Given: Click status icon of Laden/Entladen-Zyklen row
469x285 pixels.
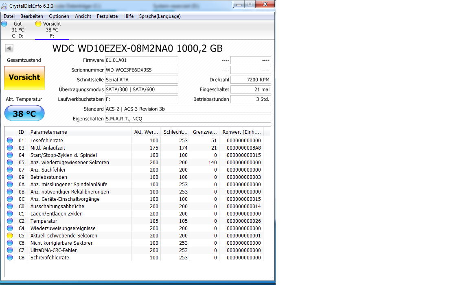Looking at the screenshot, I should coord(10,213).
